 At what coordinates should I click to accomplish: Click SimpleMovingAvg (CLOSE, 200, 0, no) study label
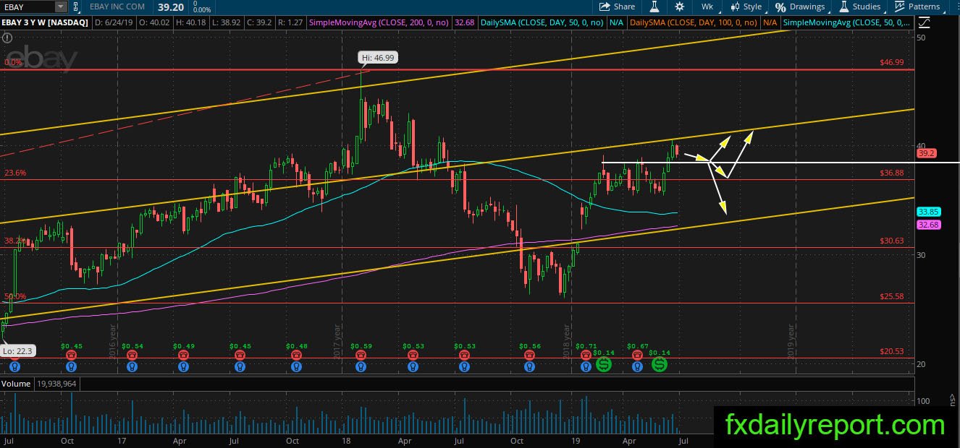(x=379, y=23)
